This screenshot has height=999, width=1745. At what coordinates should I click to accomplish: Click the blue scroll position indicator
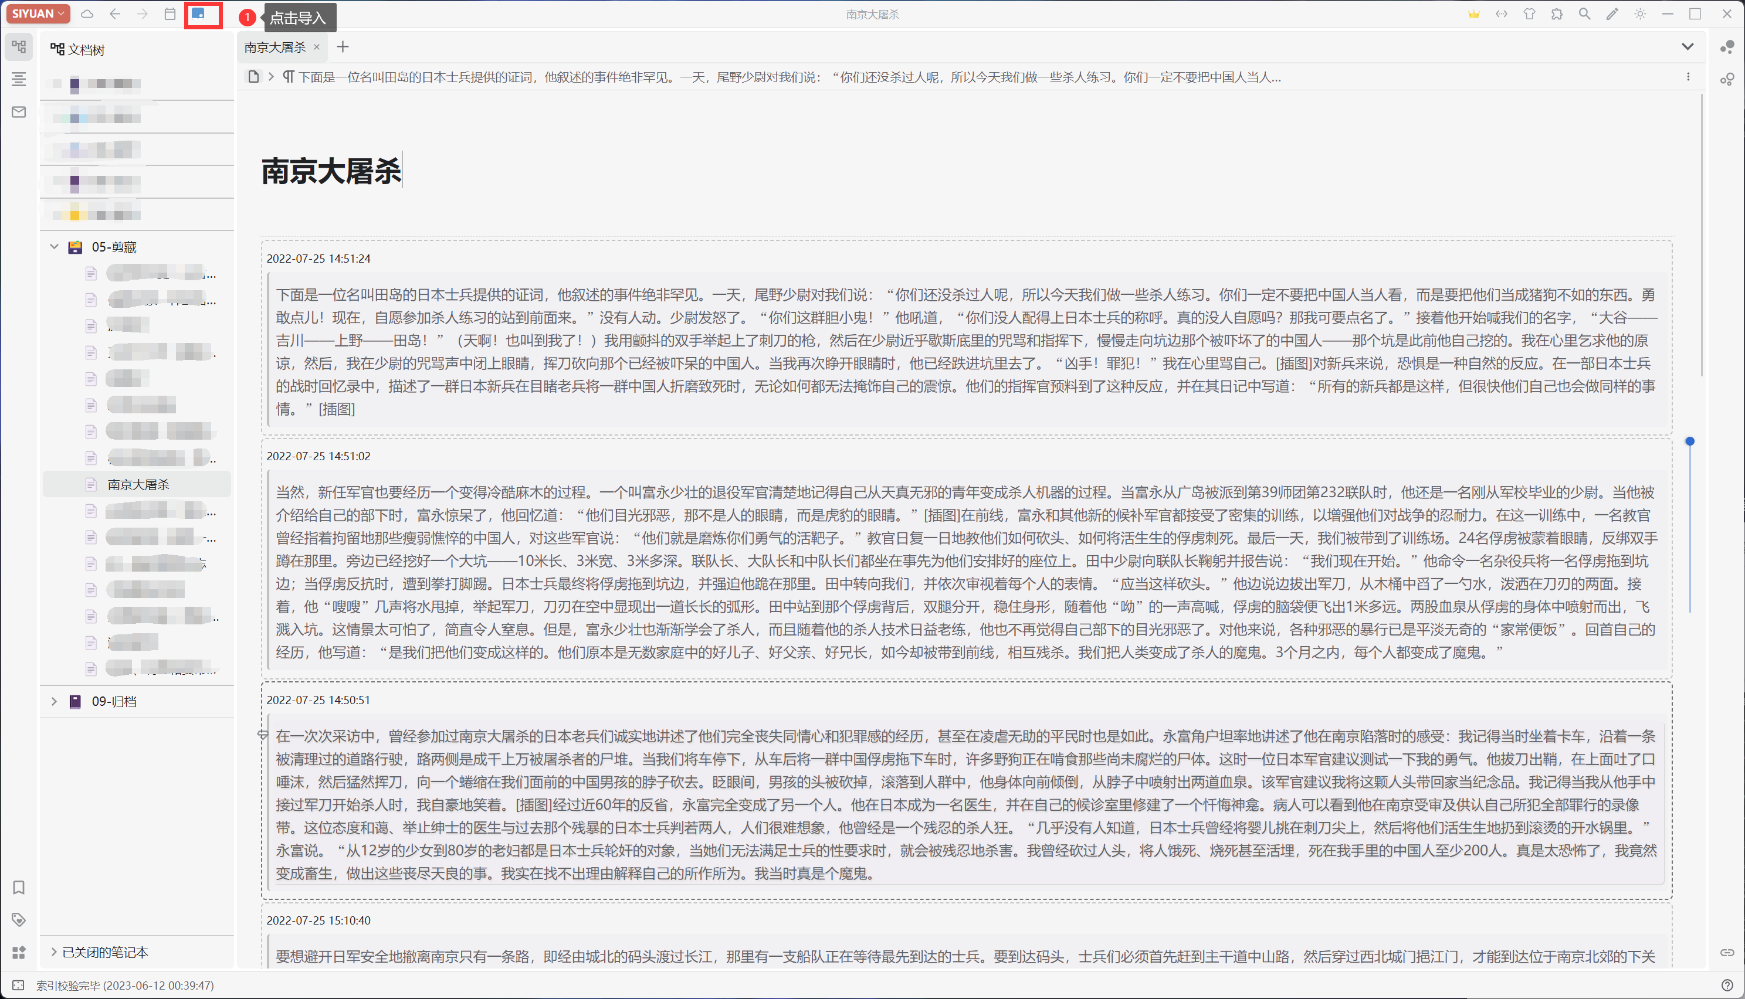[x=1689, y=441]
